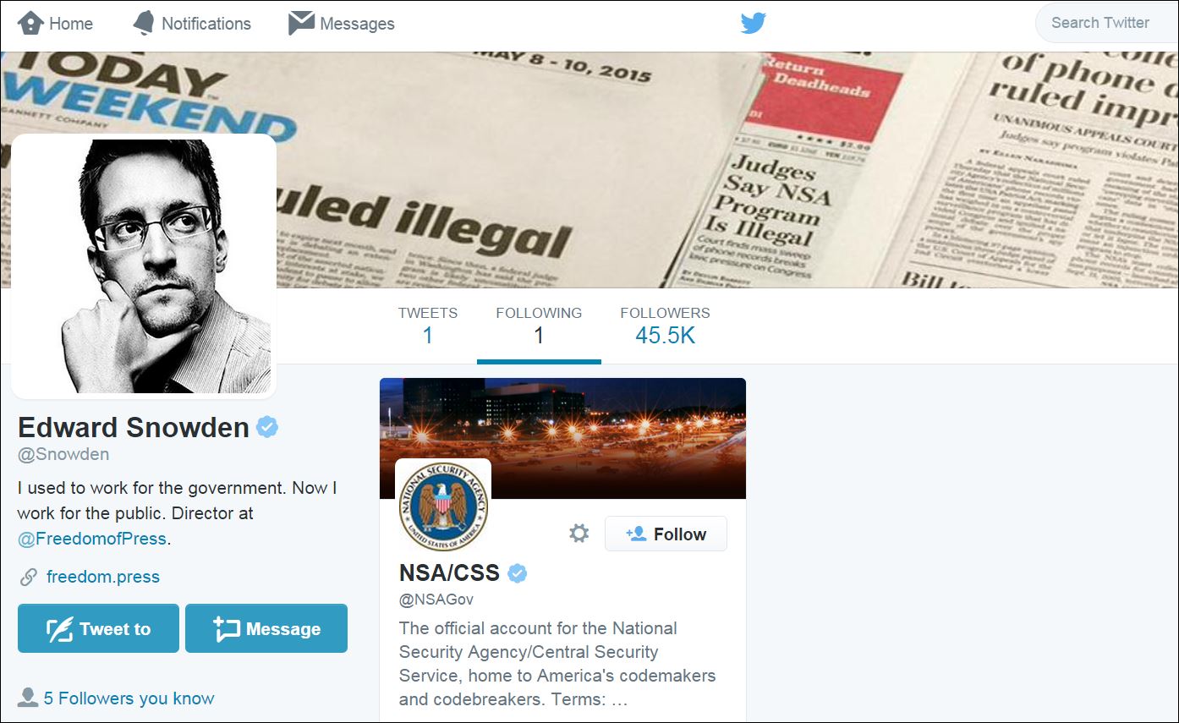This screenshot has width=1179, height=723.
Task: Open the Notifications bell icon
Action: (144, 24)
